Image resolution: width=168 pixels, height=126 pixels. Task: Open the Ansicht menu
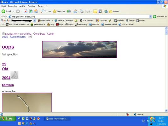[x=22, y=6]
